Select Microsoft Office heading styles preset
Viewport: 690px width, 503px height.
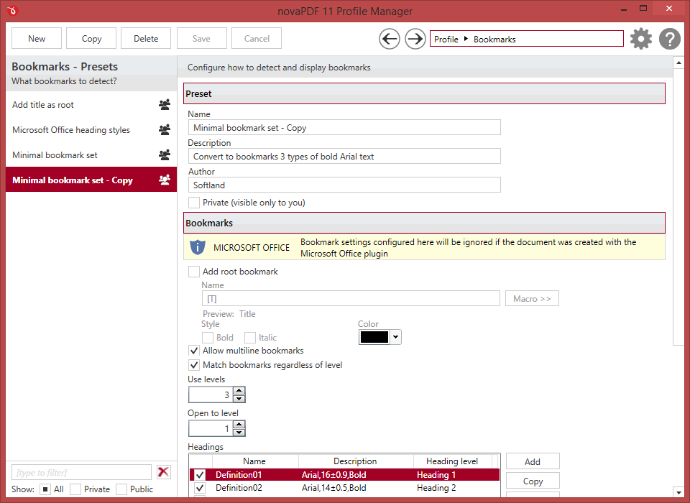(91, 130)
